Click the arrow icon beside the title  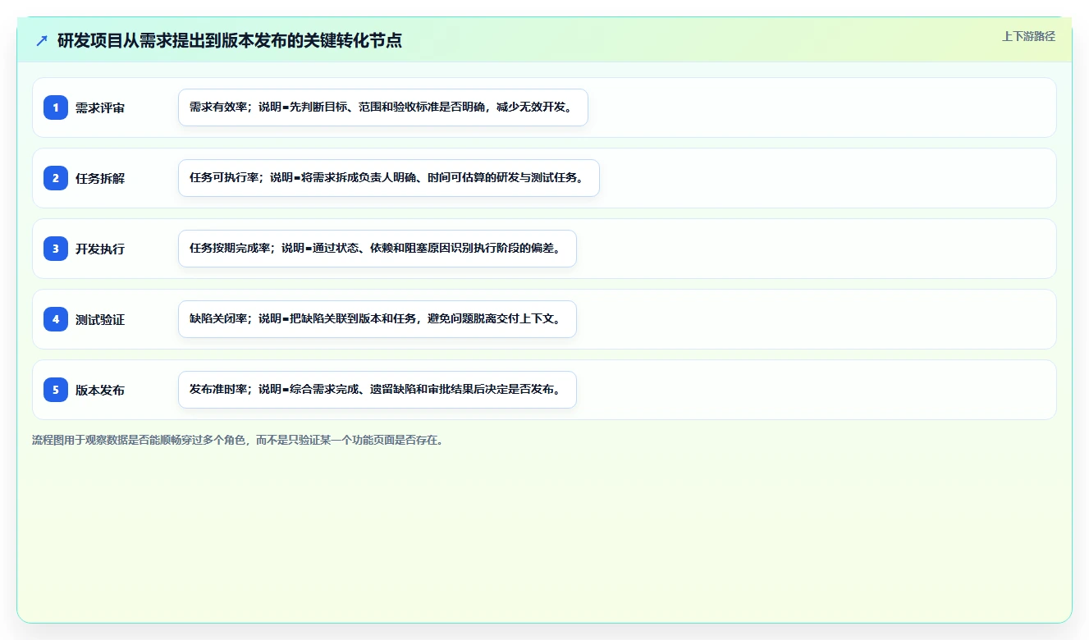42,40
